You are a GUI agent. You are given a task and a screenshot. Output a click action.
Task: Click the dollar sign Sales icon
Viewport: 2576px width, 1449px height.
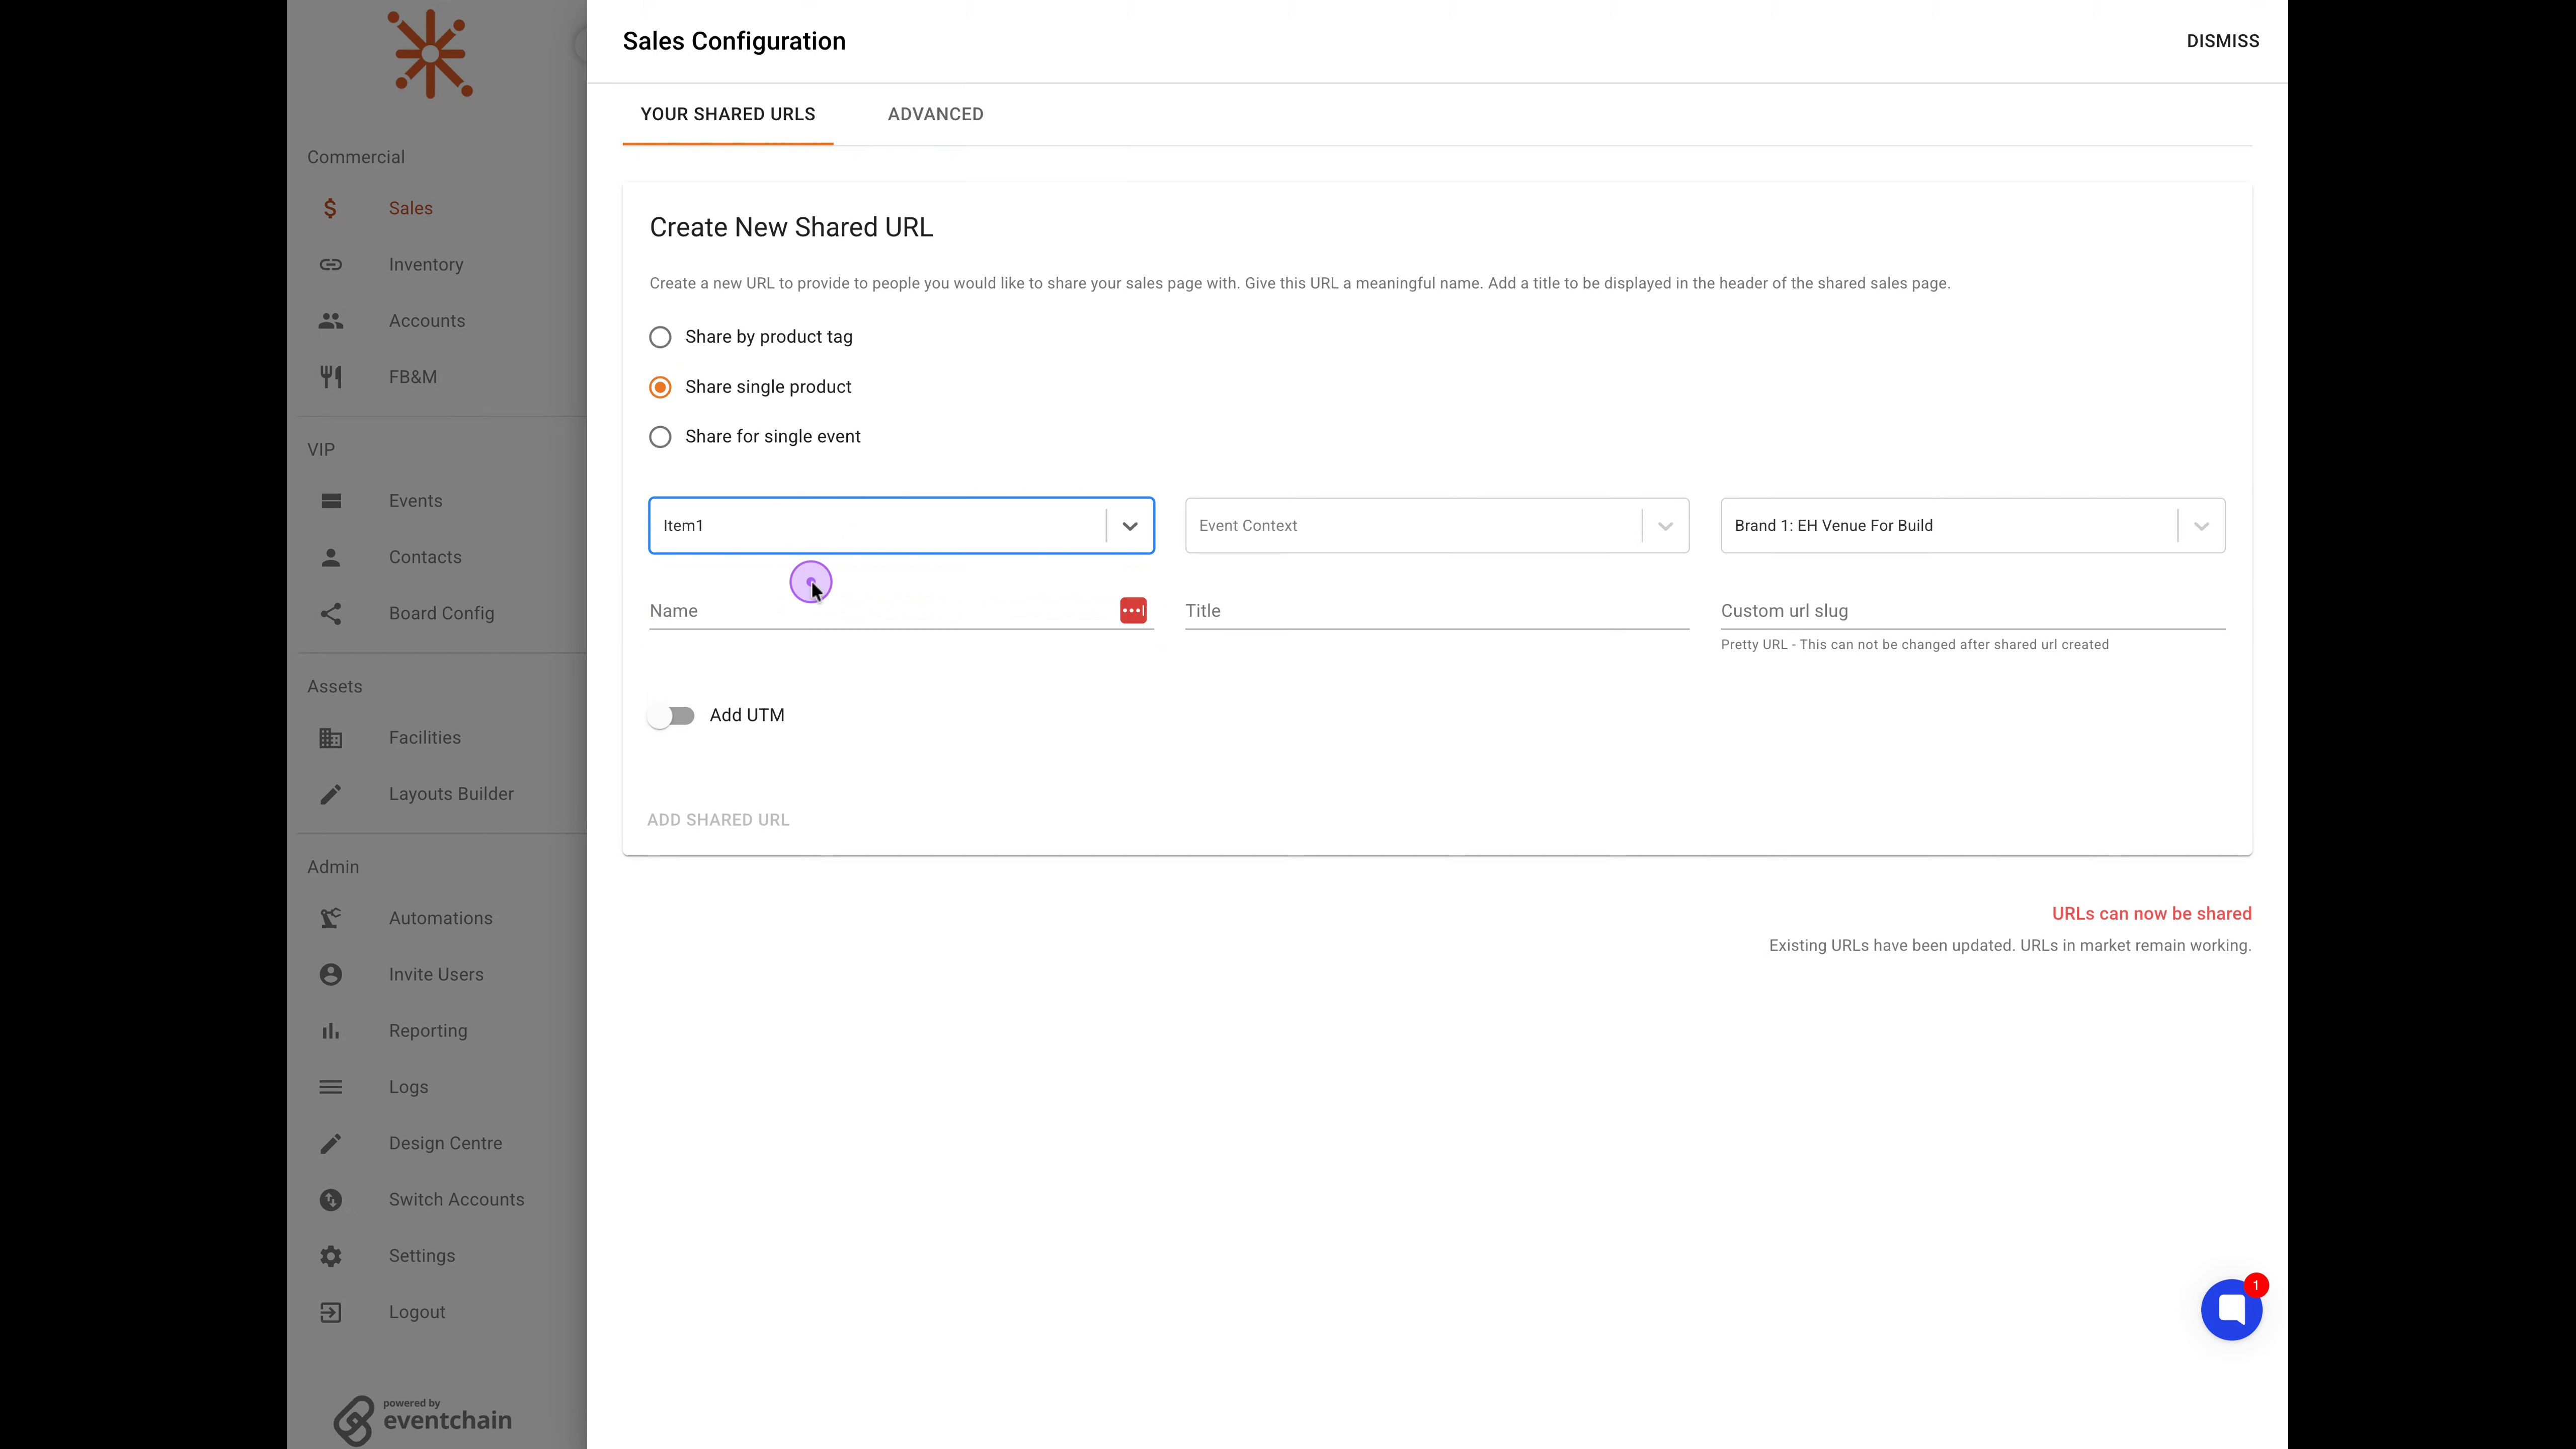(330, 208)
